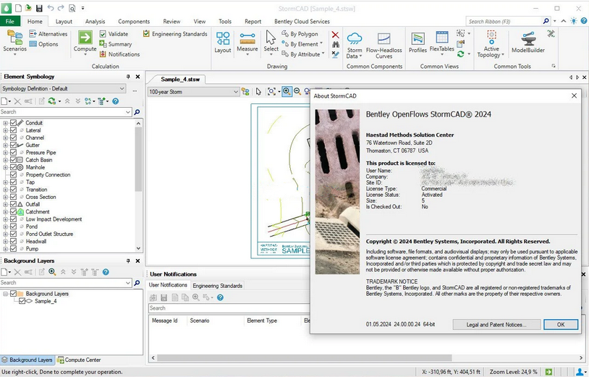Screen dimensions: 589x377
Task: Open Storm Data component
Action: [355, 45]
